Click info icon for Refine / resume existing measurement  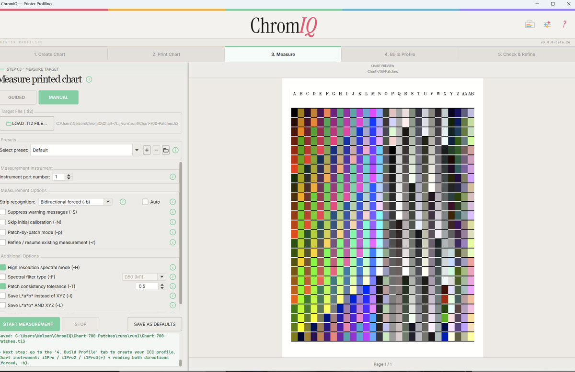172,242
